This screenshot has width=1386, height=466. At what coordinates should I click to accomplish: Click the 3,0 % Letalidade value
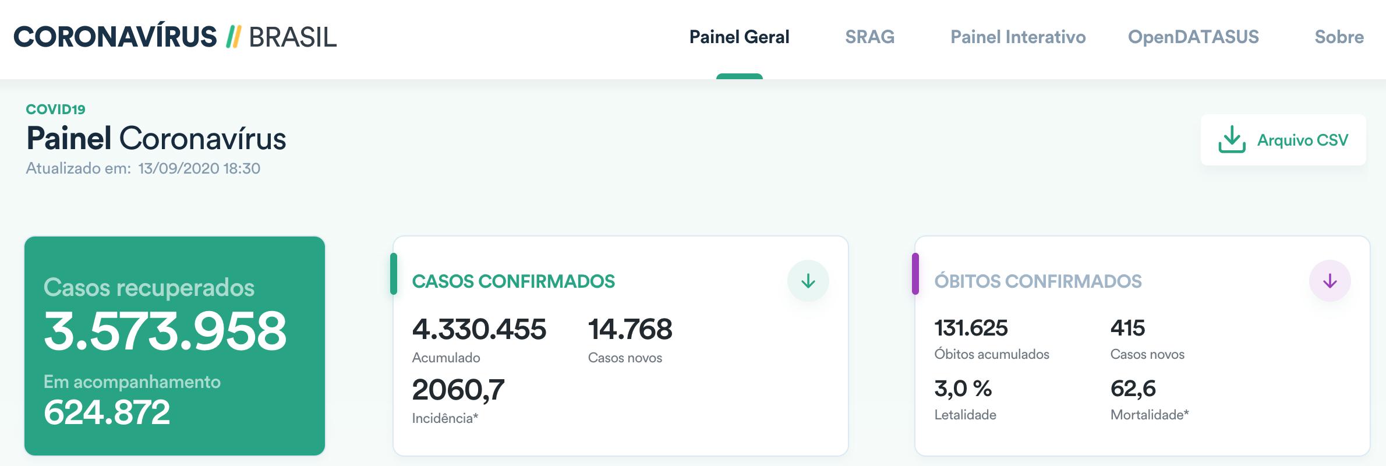[x=963, y=389]
